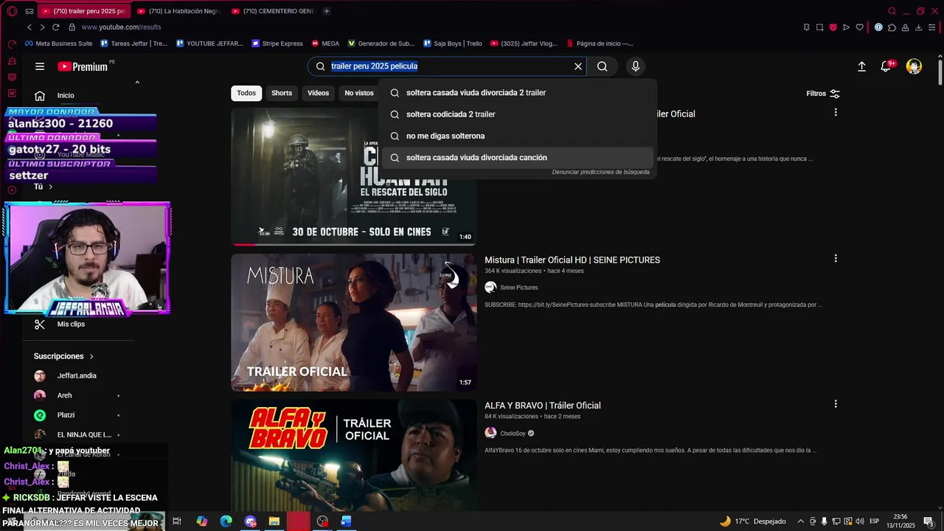Choose suggestion soltera casada viuda divorciada canción
This screenshot has width=944, height=531.
[x=516, y=158]
